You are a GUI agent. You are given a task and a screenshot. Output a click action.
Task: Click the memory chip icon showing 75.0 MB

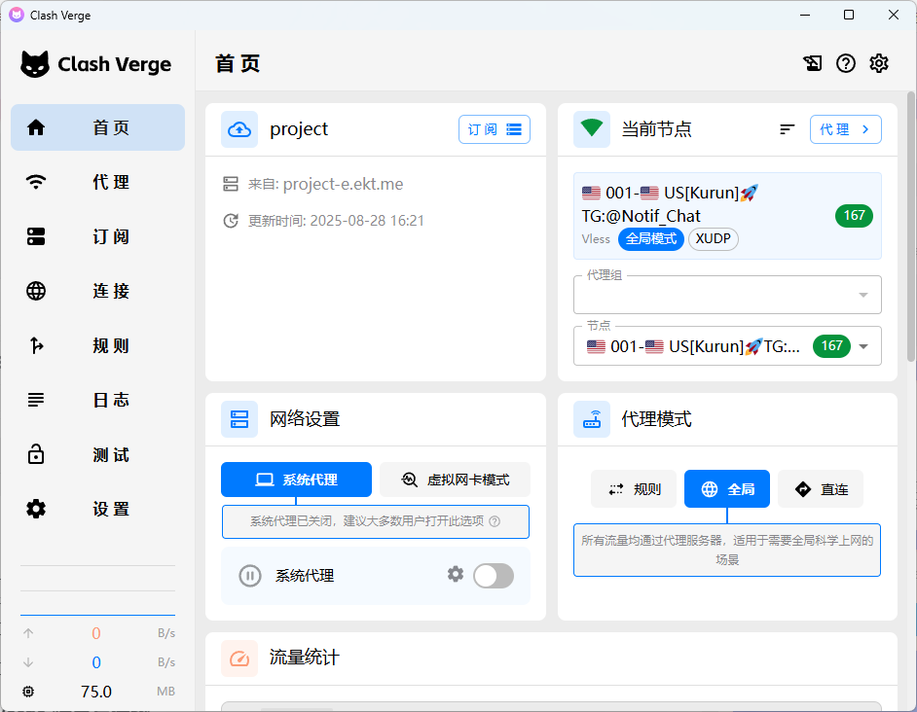[x=28, y=692]
